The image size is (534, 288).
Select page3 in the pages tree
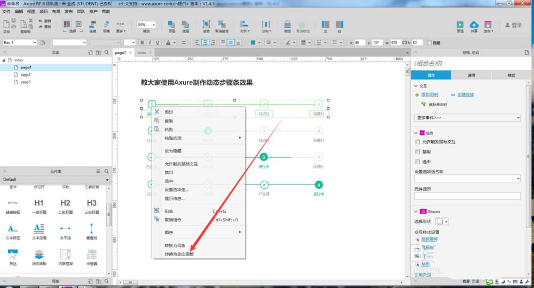[26, 82]
